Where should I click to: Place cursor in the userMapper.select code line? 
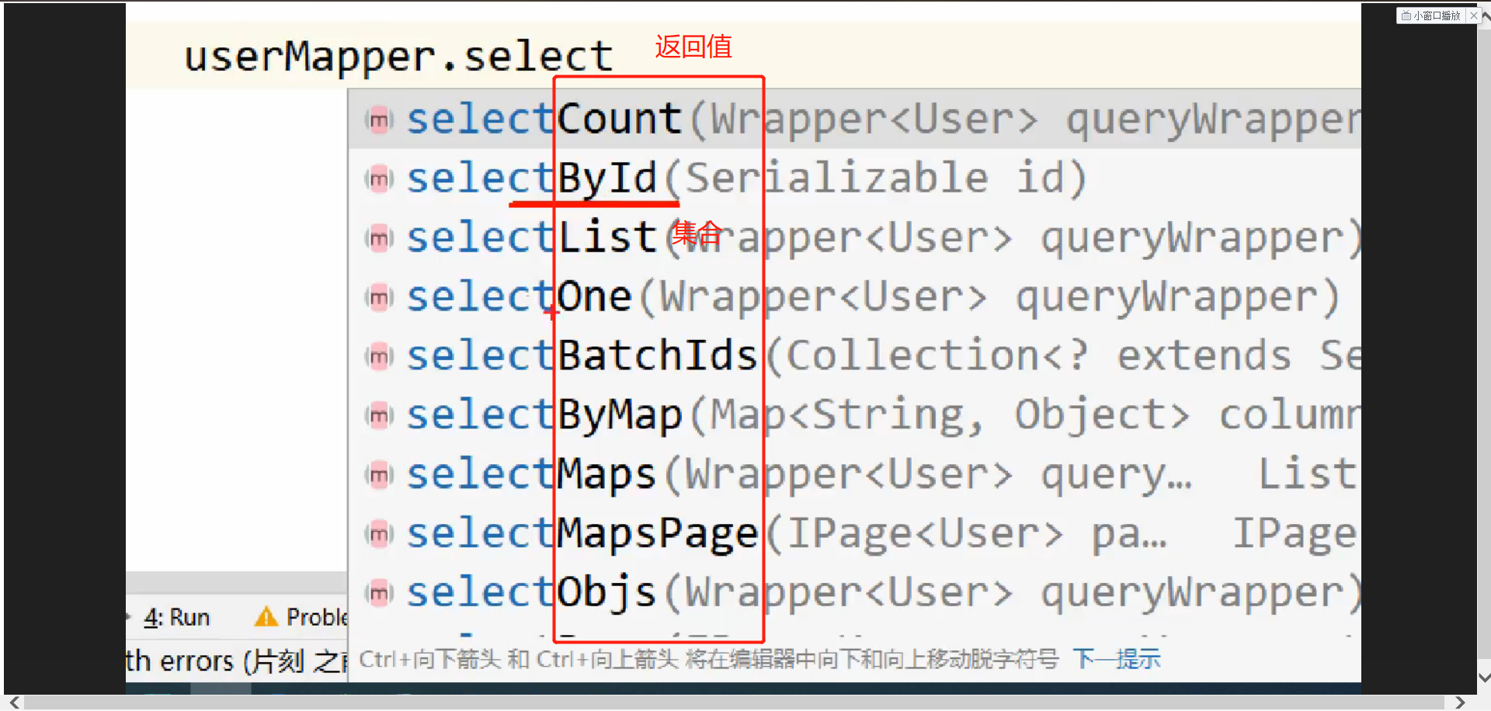point(742,56)
